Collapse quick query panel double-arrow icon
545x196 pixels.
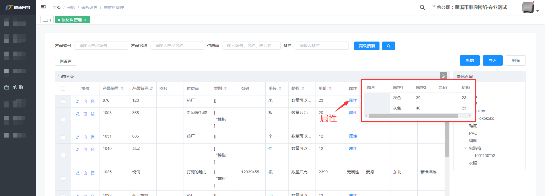tap(443, 76)
